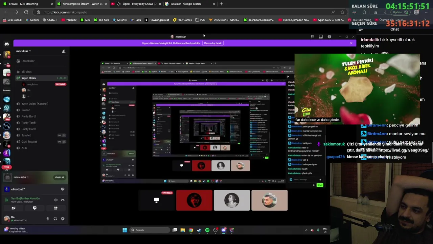The width and height of the screenshot is (433, 244).
Task: Select the red avatar participant tile
Action: coord(194,200)
